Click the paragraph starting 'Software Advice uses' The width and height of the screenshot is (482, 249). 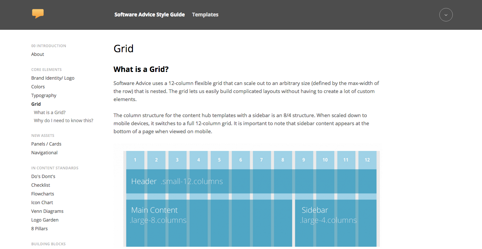(x=246, y=91)
